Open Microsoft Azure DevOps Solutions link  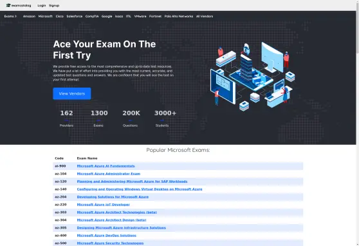coord(106,236)
